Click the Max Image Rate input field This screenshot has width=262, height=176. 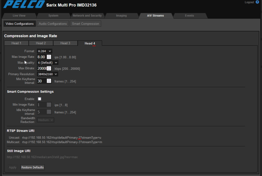[x=41, y=57]
